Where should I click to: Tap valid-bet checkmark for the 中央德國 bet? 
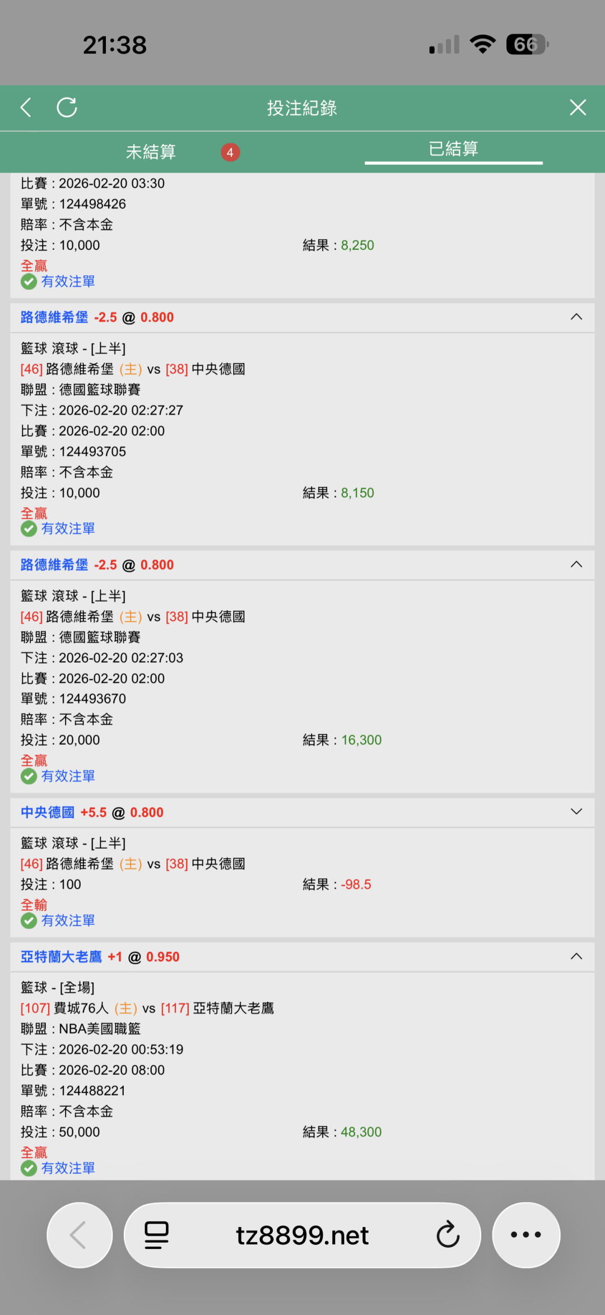[x=29, y=921]
